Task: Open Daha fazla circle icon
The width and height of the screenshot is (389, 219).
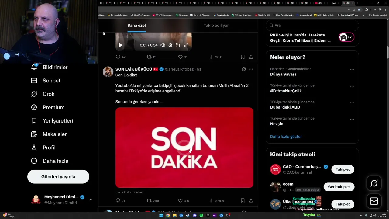Action: click(x=34, y=161)
